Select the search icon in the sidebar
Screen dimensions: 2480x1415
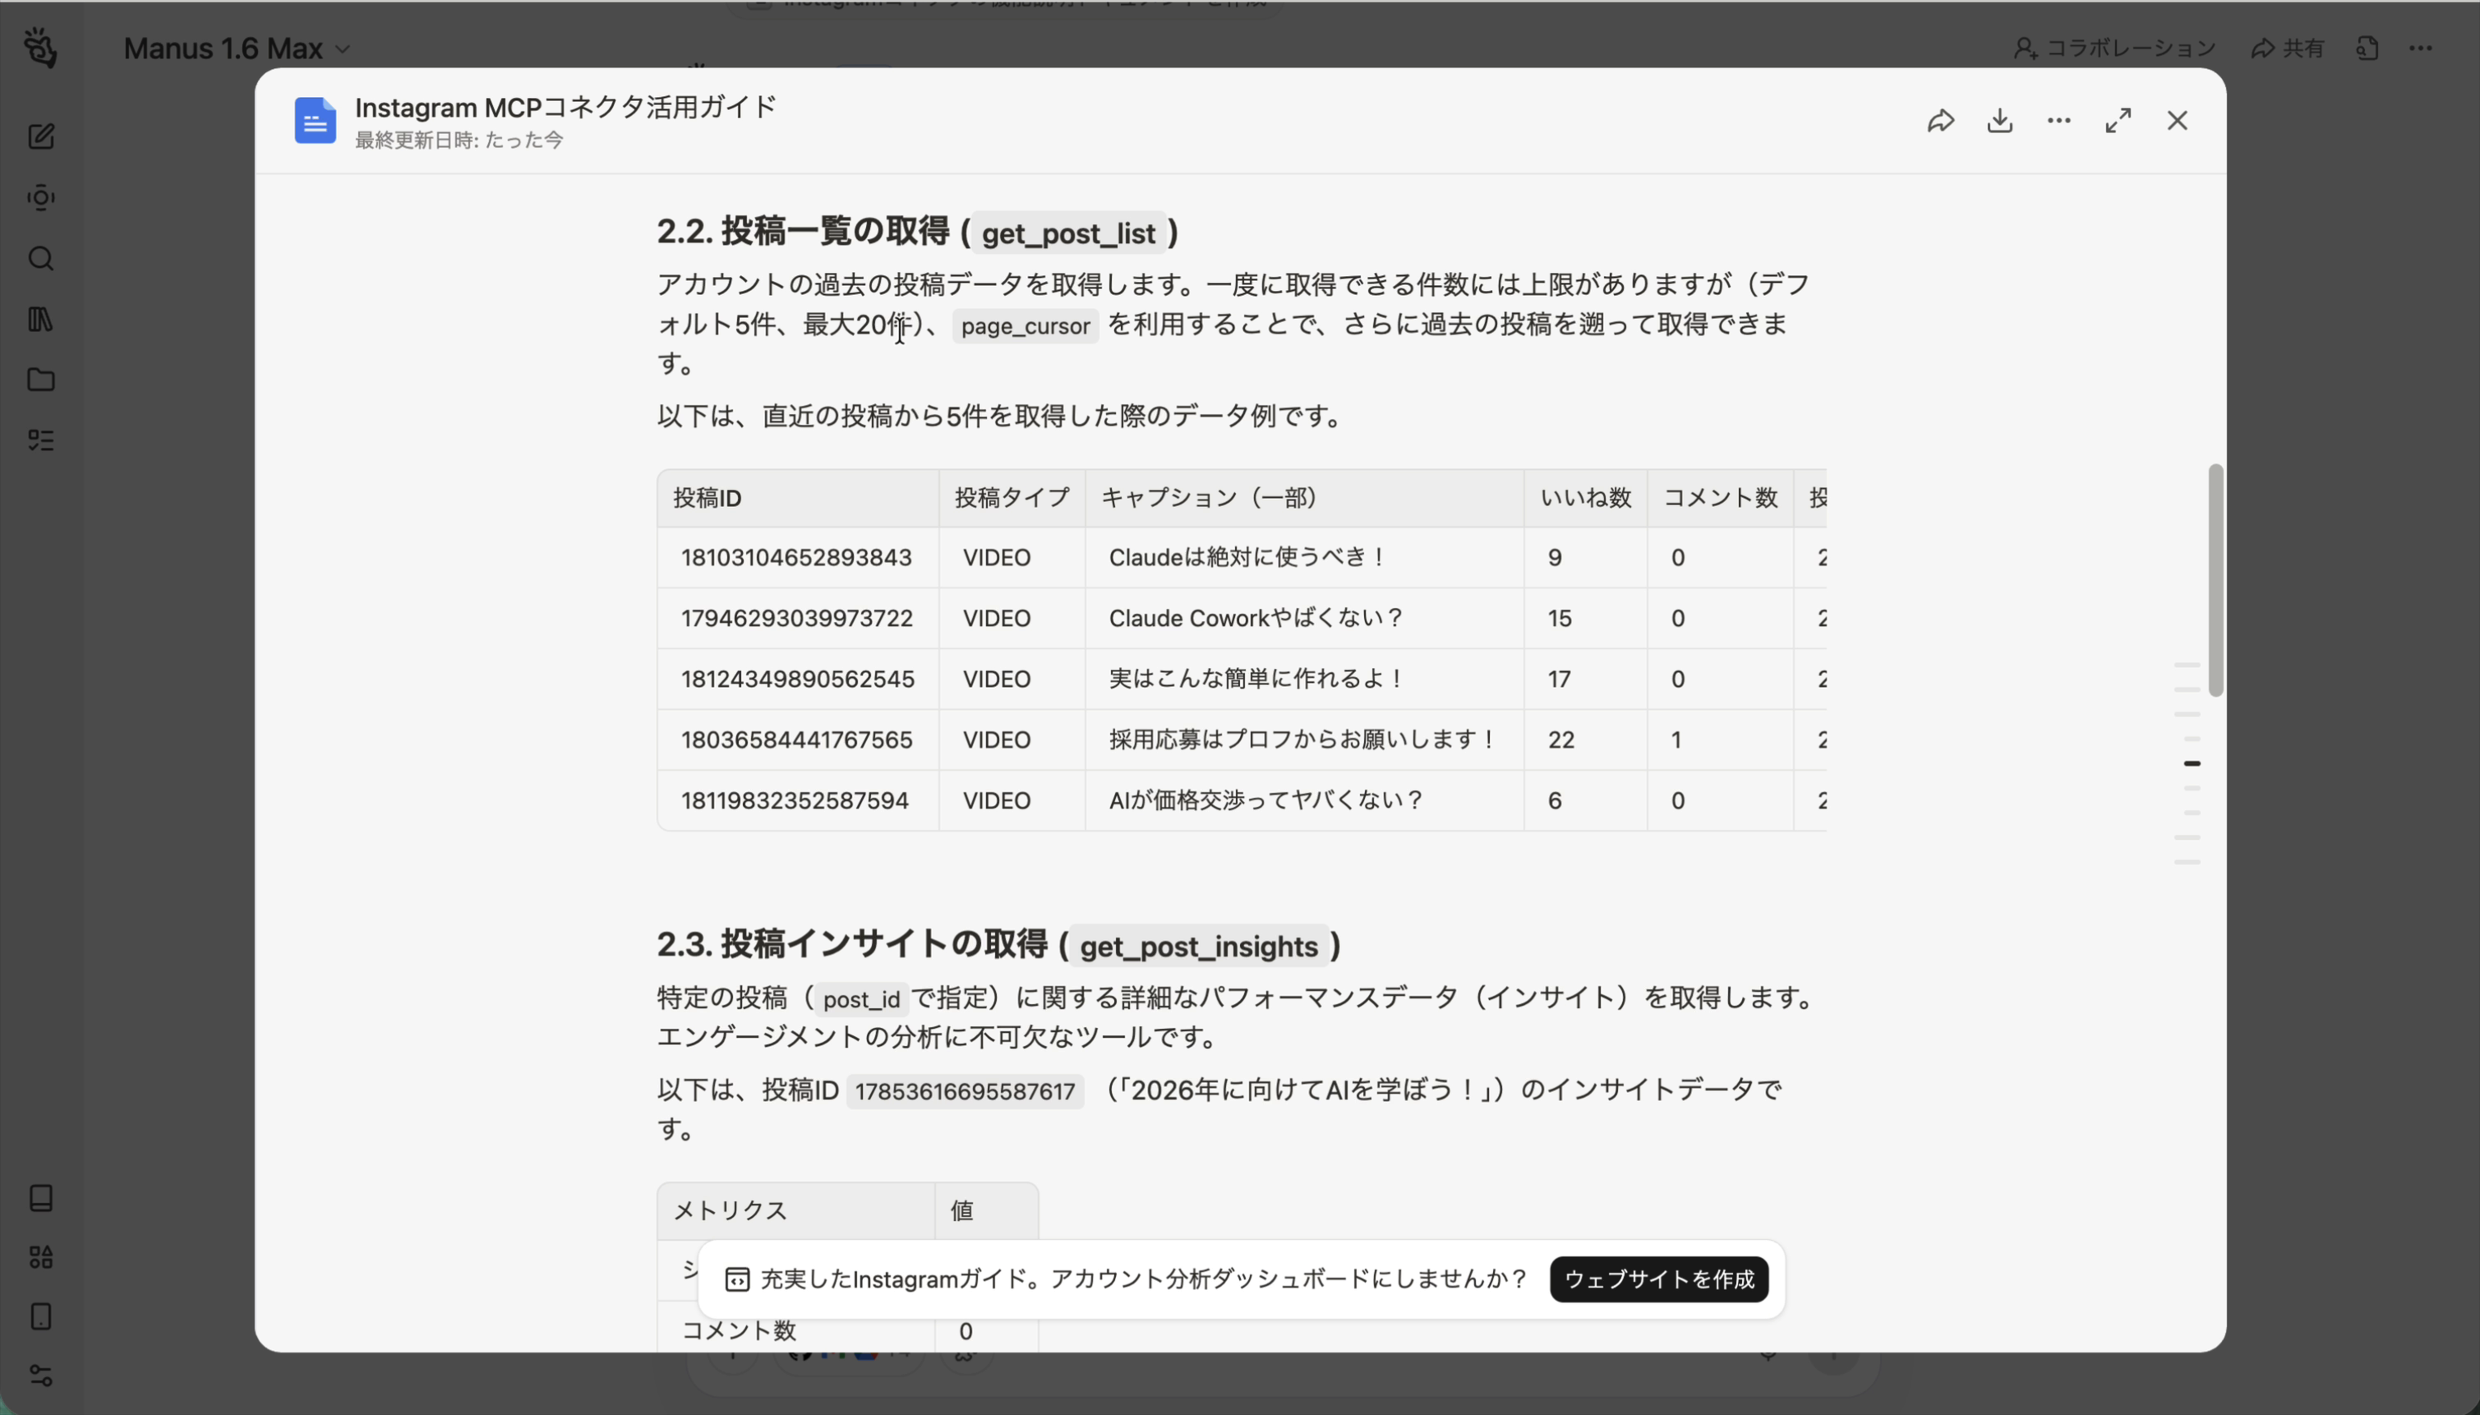tap(39, 259)
